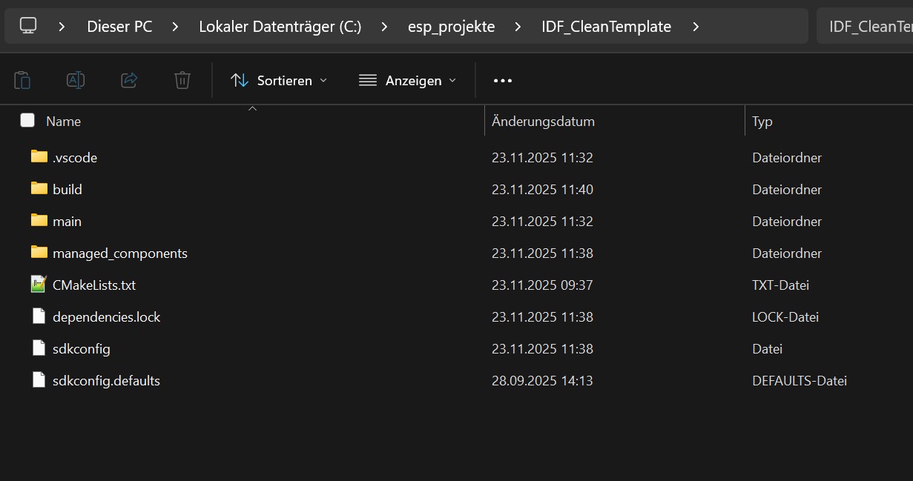Click the Paste clipboard icon in toolbar

pos(22,80)
